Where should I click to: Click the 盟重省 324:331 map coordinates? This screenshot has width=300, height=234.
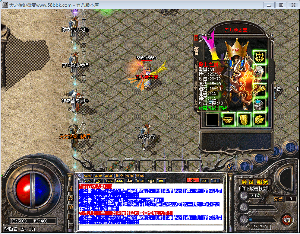[20, 229]
